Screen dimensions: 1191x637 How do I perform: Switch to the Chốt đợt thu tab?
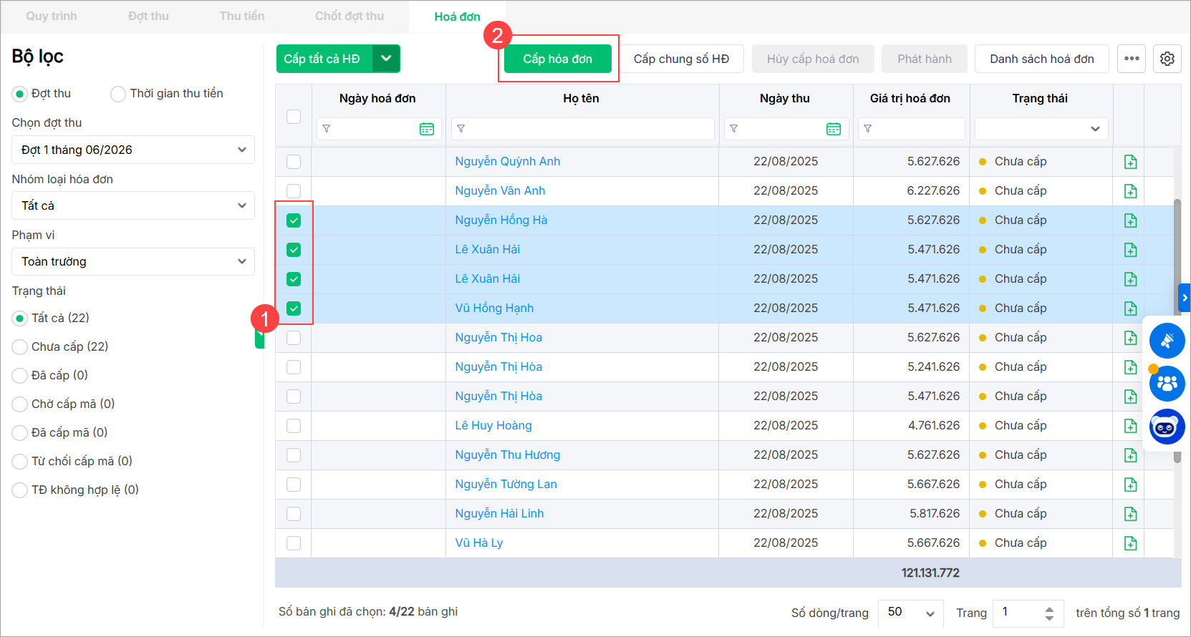349,16
